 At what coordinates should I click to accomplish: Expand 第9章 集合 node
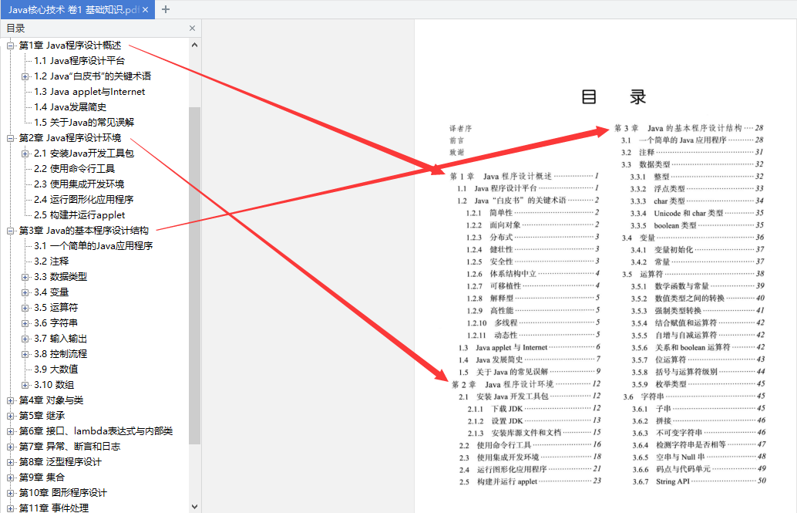tap(10, 478)
